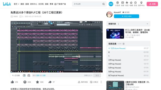Image resolution: width=161 pixels, height=90 pixels.
Task: Favorite the video with star icon
Action: pyautogui.click(x=37, y=82)
